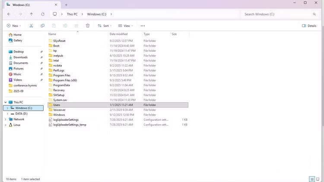
Task: Open the New dropdown menu
Action: click(14, 26)
